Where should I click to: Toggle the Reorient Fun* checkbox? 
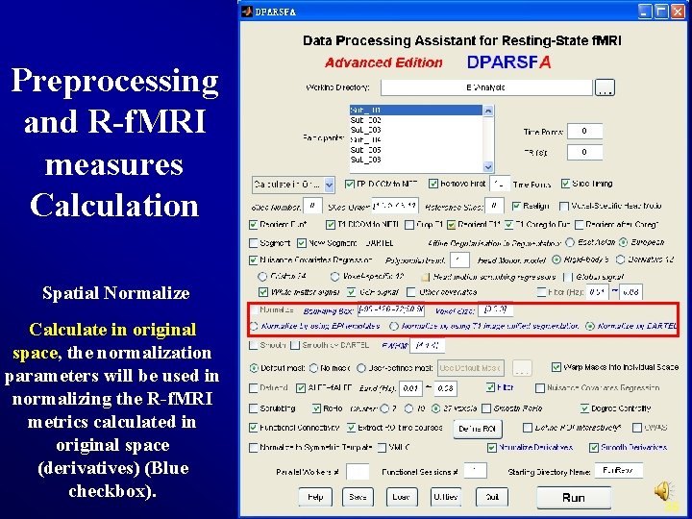coord(254,225)
